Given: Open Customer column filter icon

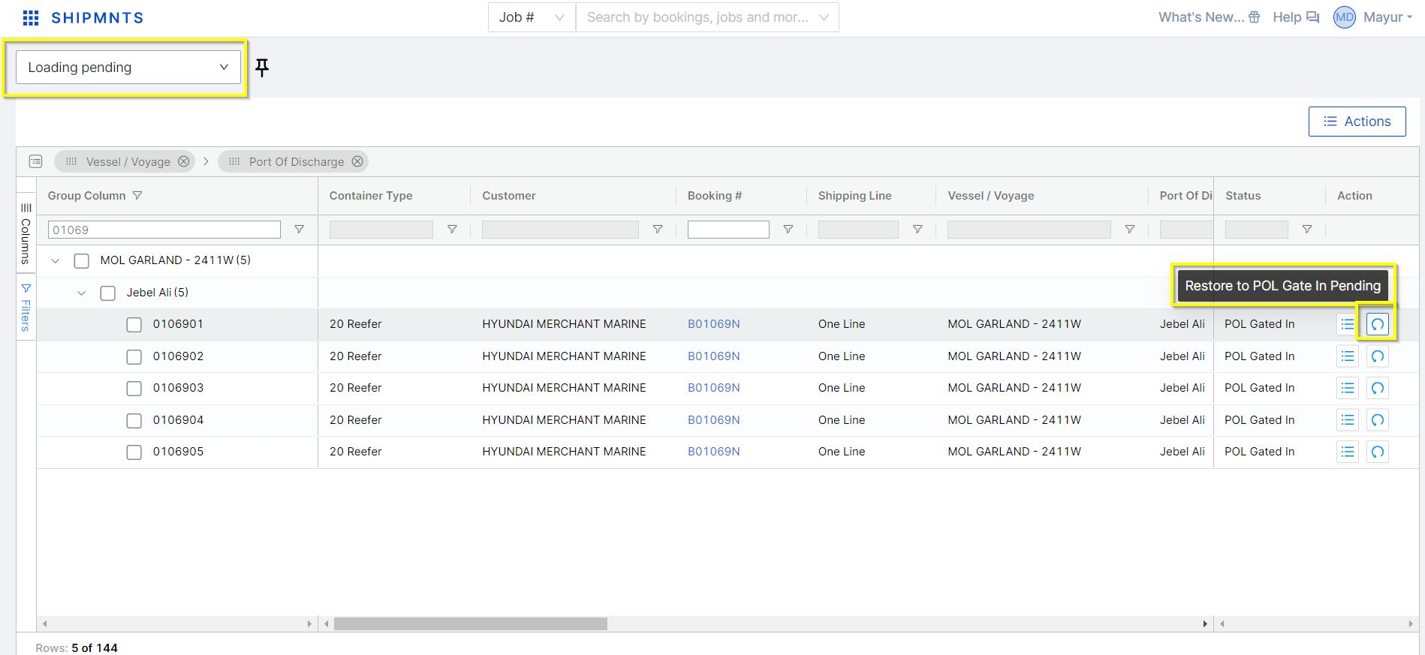Looking at the screenshot, I should click(658, 230).
